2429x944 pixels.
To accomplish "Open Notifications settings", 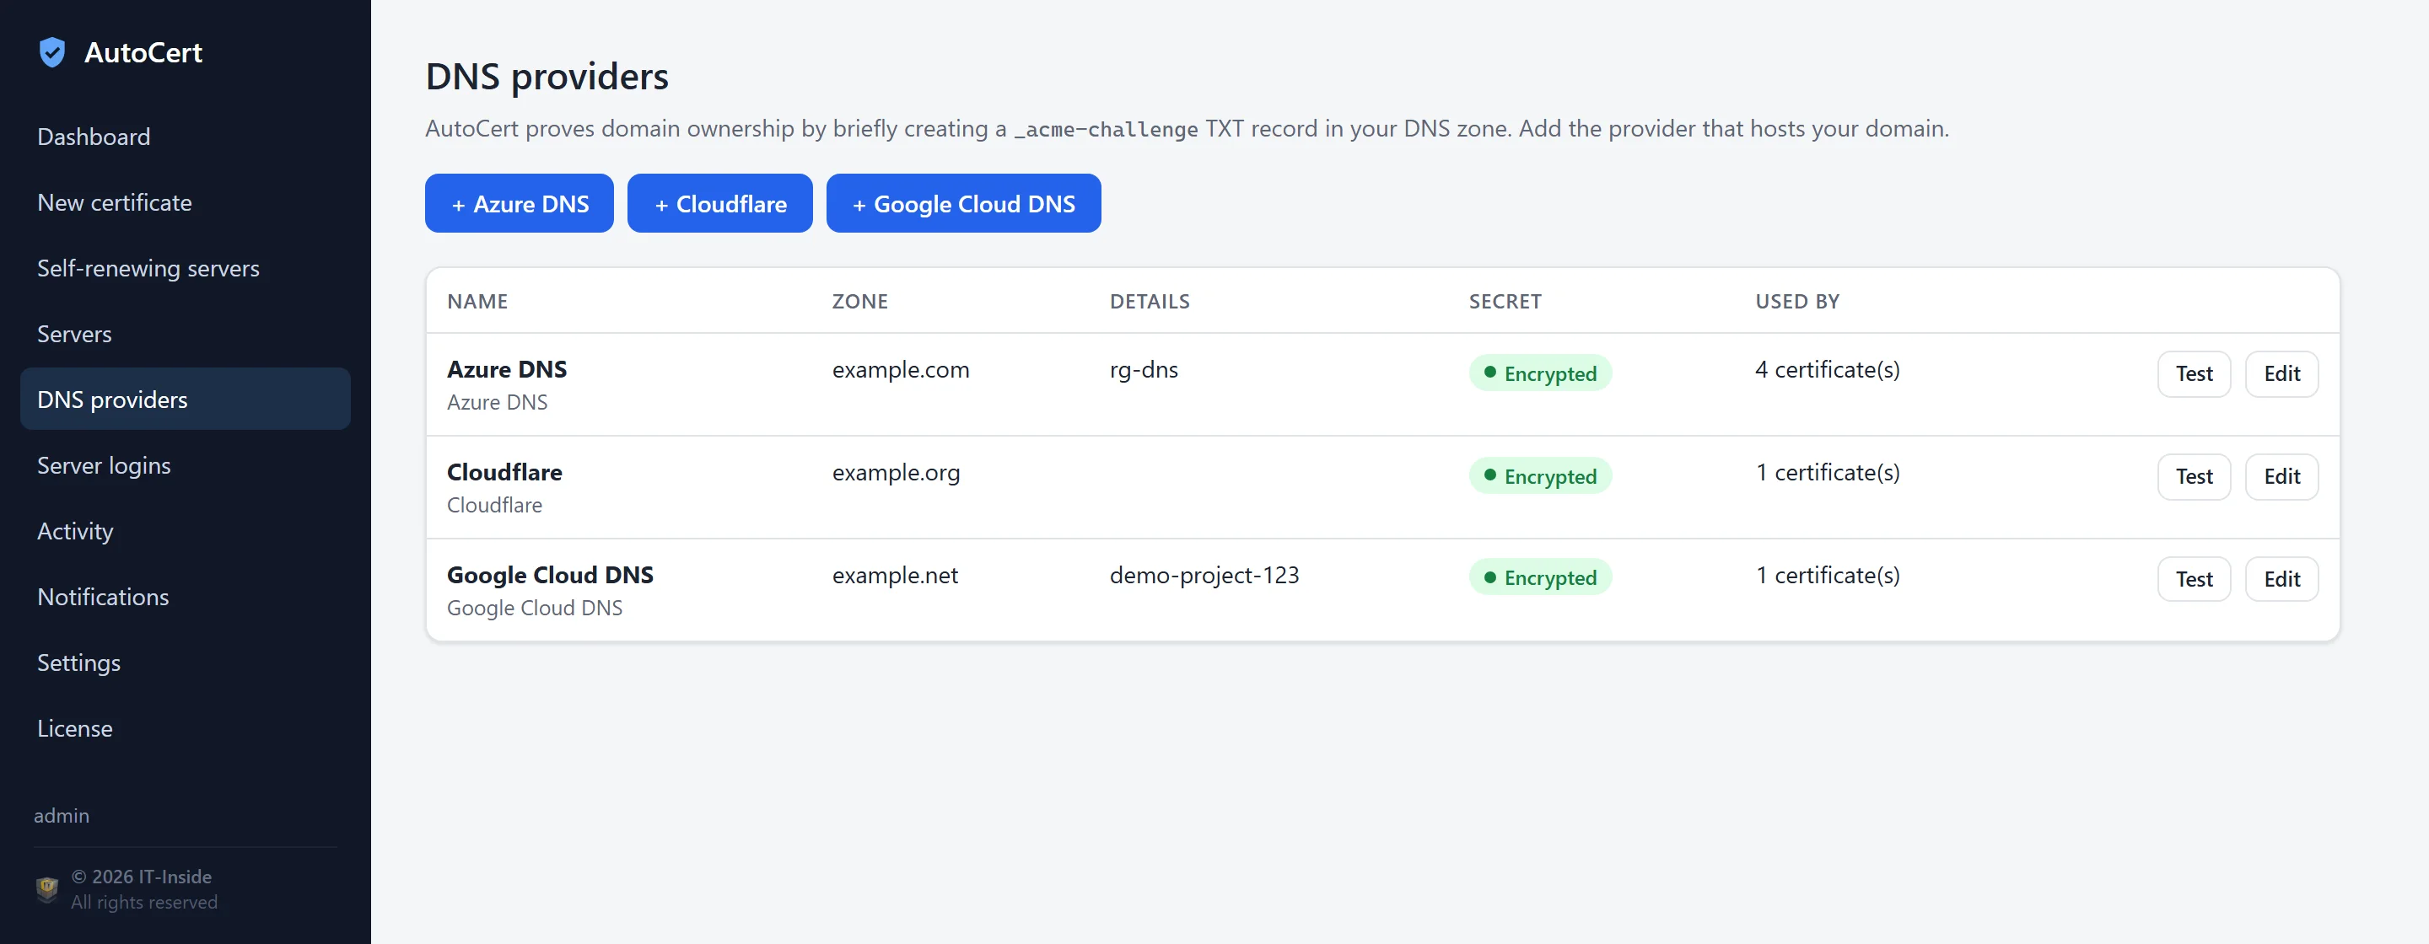I will [x=185, y=598].
